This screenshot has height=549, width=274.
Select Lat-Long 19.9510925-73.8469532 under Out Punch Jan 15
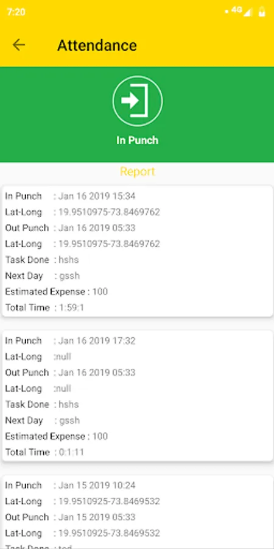[82, 533]
